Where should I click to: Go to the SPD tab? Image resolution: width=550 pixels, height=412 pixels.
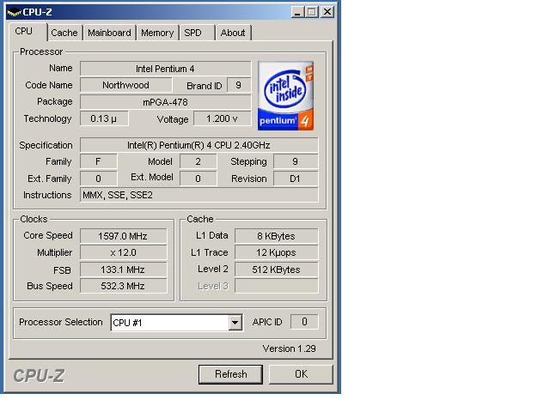[x=197, y=33]
